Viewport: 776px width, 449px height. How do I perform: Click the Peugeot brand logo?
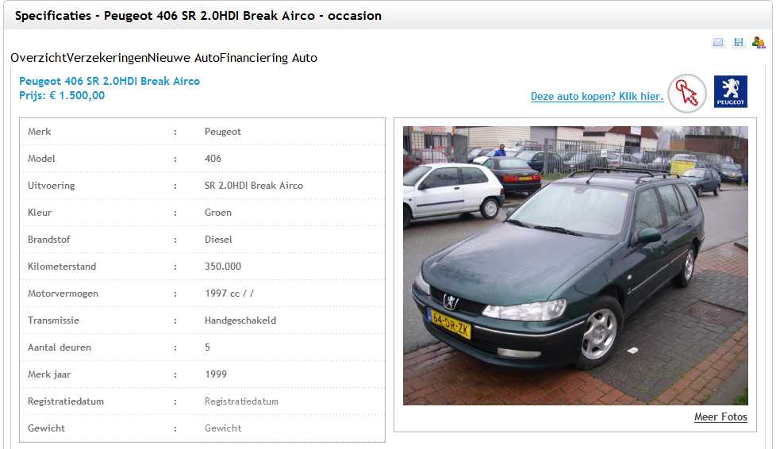[731, 91]
